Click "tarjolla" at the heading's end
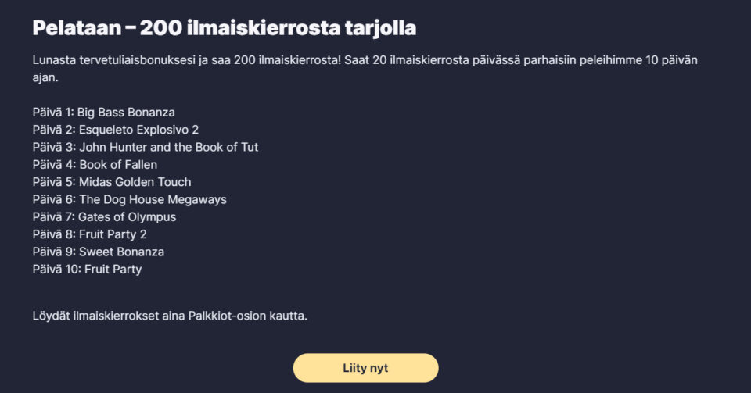This screenshot has height=393, width=751. click(x=380, y=28)
